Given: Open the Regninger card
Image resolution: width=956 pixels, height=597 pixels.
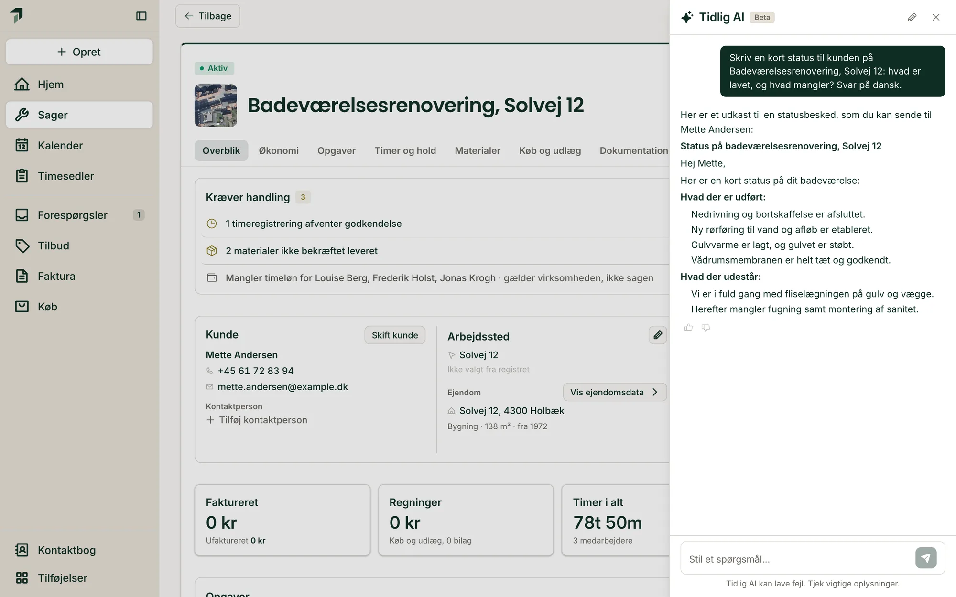Looking at the screenshot, I should click(x=466, y=521).
